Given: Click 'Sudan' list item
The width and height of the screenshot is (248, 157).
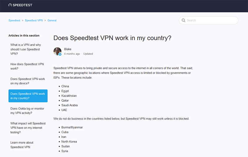Looking at the screenshot, I should point(65,146).
